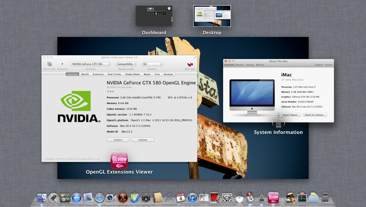This screenshot has width=366, height=207.
Task: Click the GLview OpenGL Extensions Viewer badge icon
Action: point(119,161)
